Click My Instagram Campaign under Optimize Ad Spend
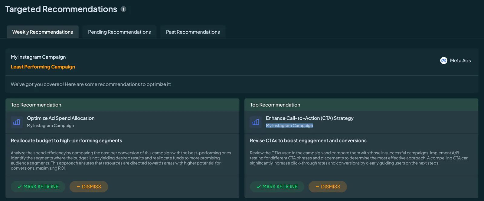484x201 pixels. tap(51, 126)
